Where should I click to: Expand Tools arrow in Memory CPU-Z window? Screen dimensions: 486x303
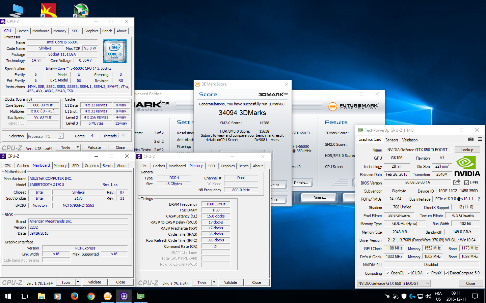coord(214,282)
